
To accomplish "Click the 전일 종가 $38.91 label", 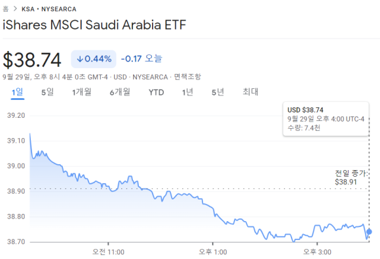I will 351,177.
